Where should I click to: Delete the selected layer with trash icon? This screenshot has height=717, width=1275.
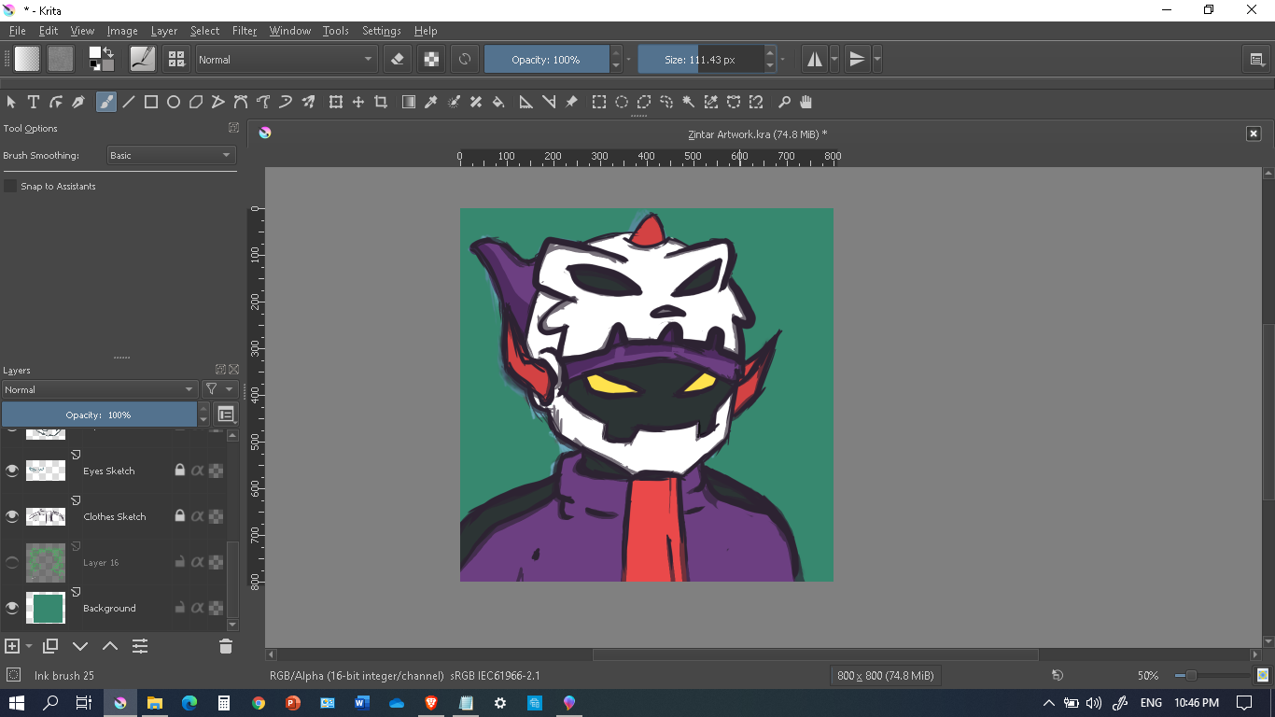[x=225, y=646]
